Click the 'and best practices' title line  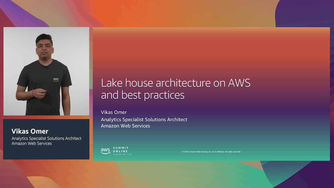[x=143, y=95]
